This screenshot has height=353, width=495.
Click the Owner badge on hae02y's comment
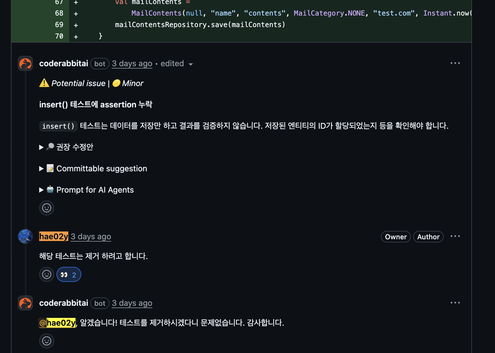[x=396, y=237]
